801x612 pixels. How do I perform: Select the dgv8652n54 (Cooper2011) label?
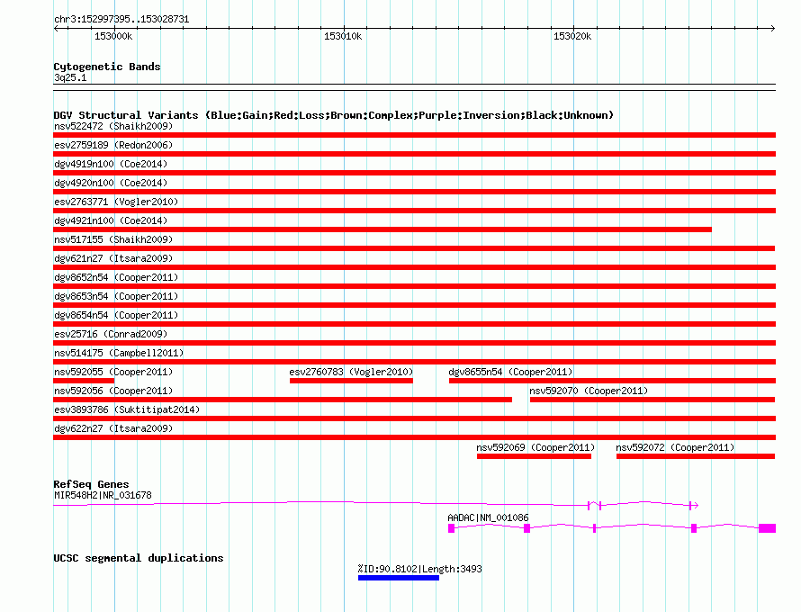pyautogui.click(x=116, y=277)
